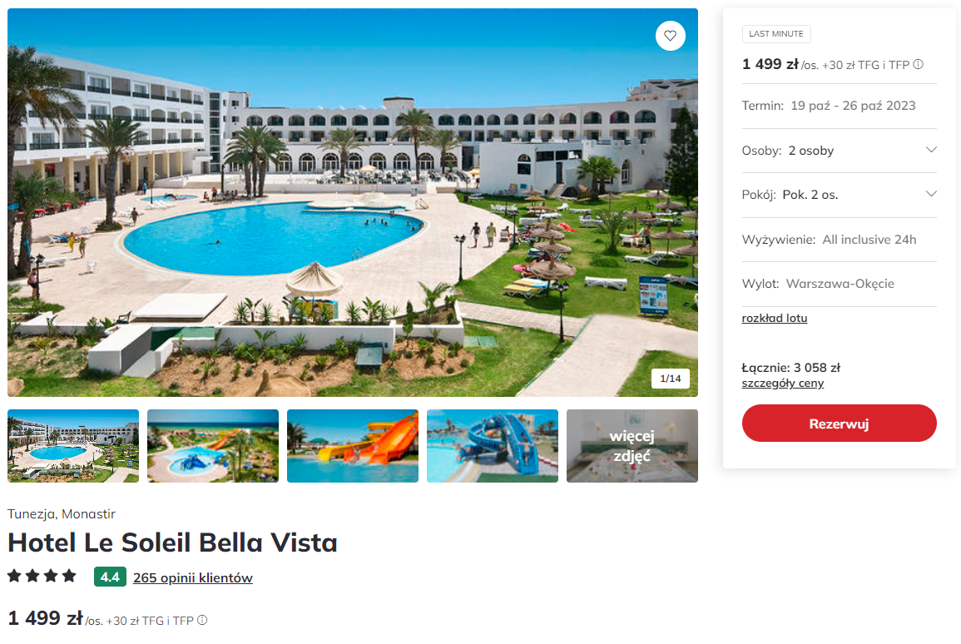Click the green 4.4 rating badge
This screenshot has width=961, height=644.
click(110, 577)
